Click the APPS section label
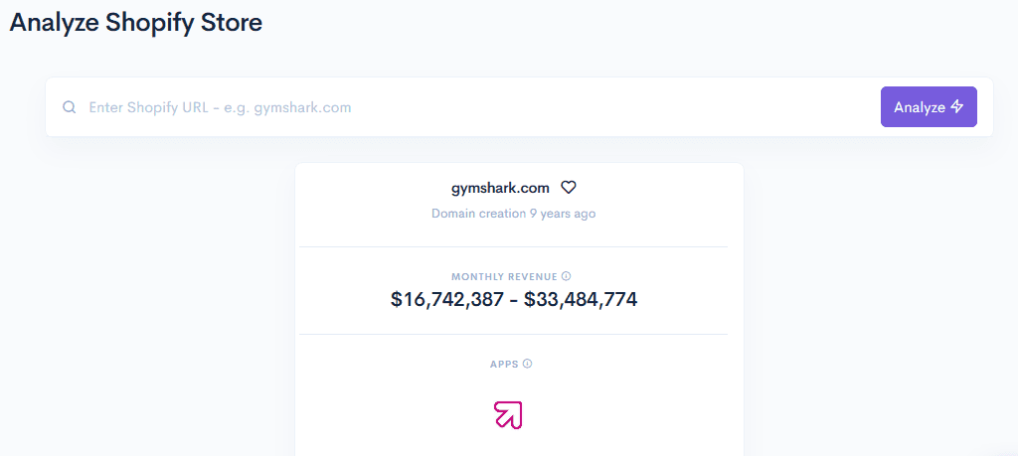 504,364
